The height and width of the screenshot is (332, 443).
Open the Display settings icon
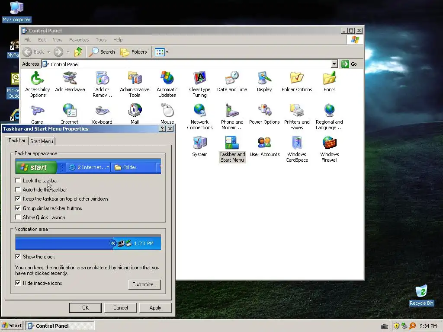pyautogui.click(x=264, y=81)
